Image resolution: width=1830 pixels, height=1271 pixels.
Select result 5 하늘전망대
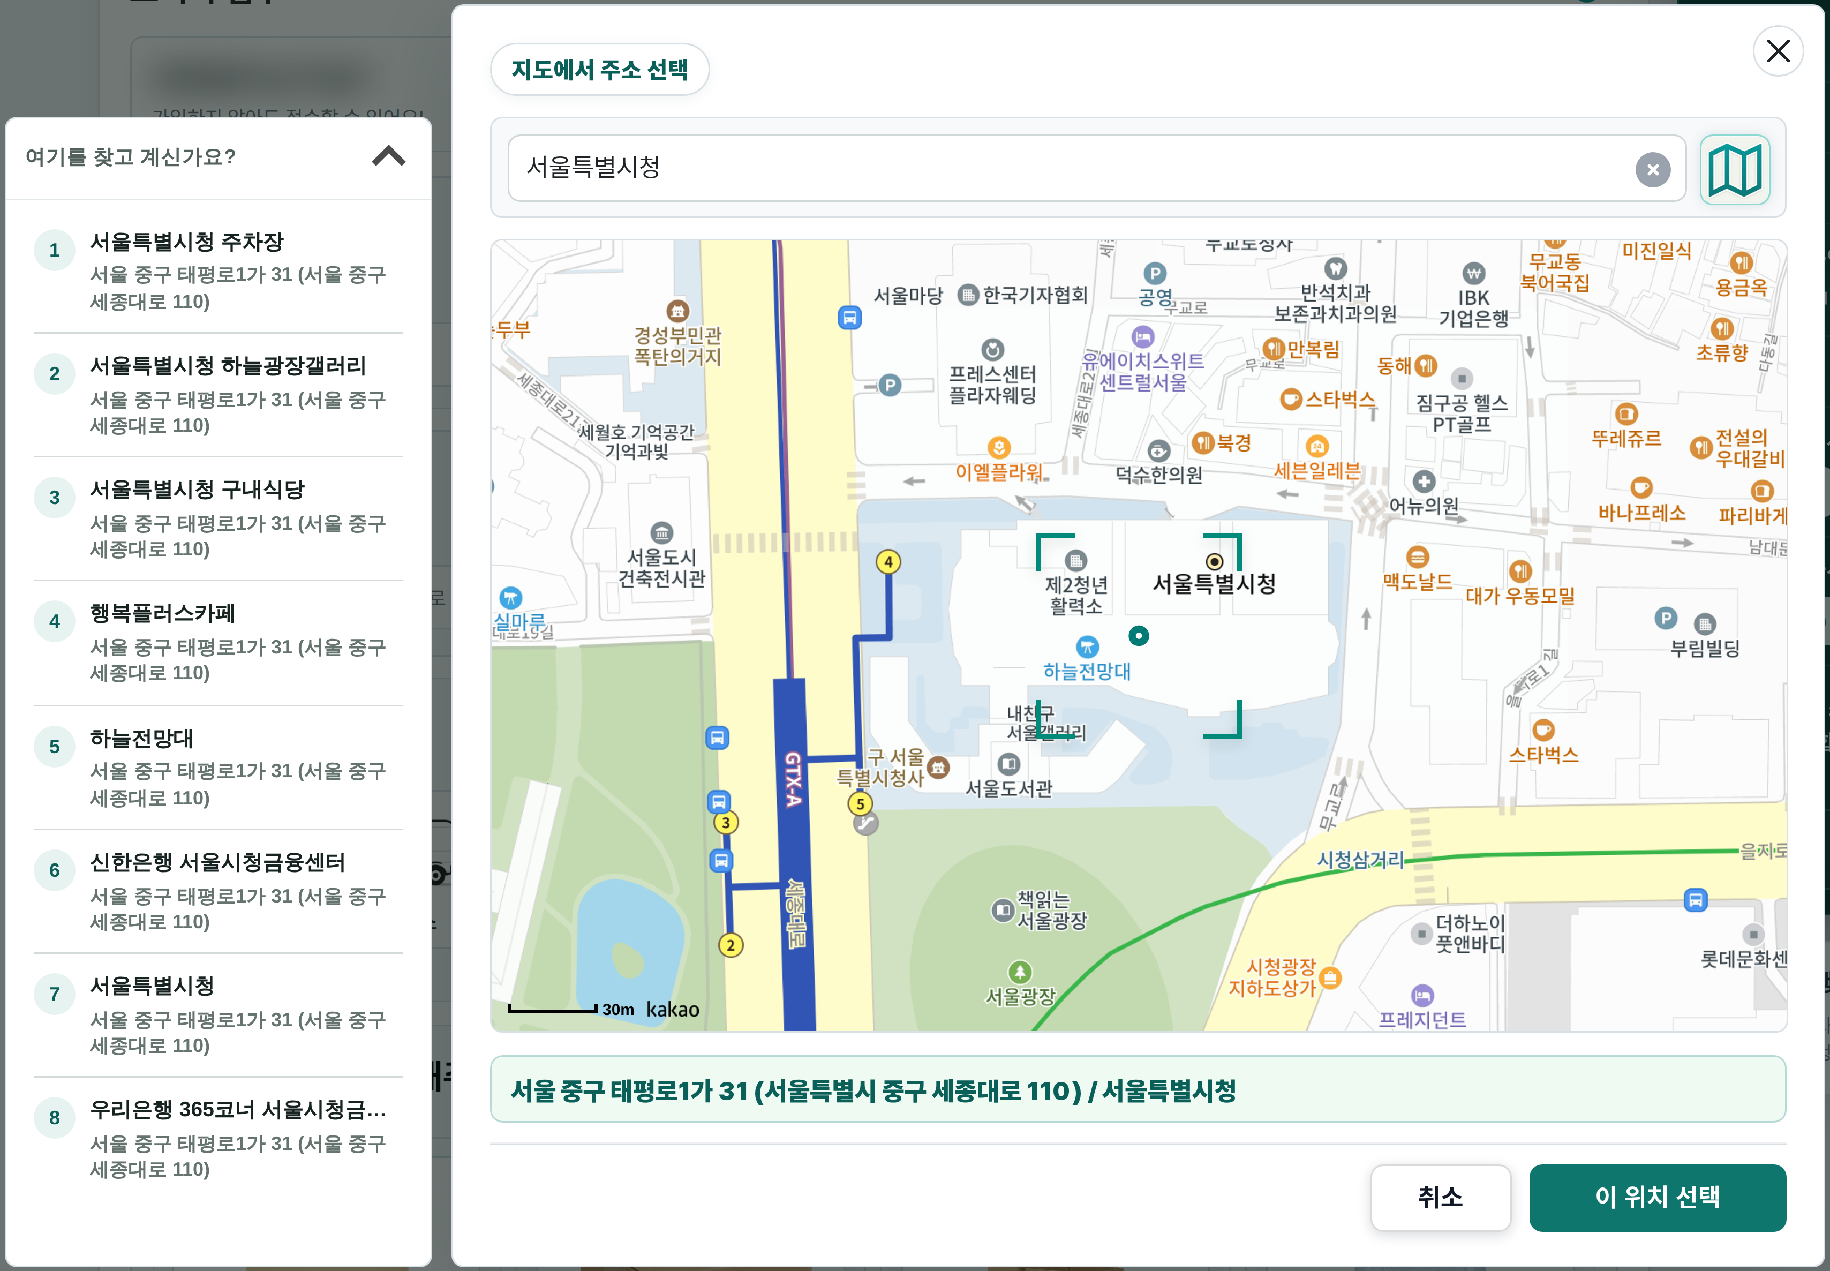(218, 767)
